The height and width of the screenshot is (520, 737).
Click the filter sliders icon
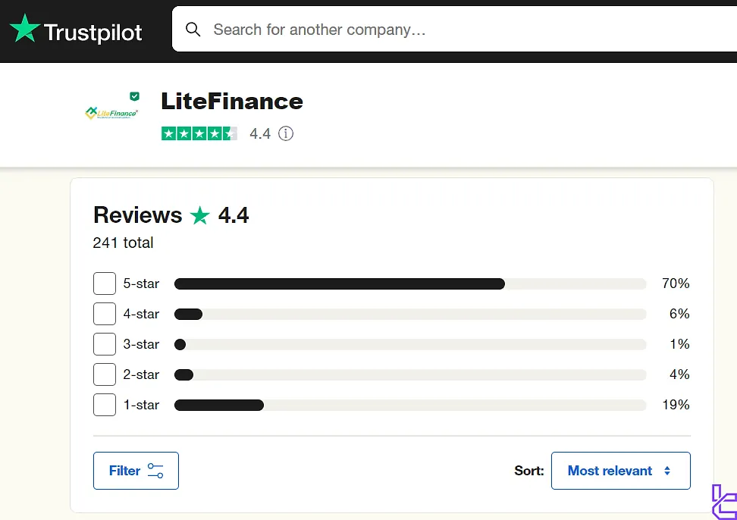coord(155,471)
